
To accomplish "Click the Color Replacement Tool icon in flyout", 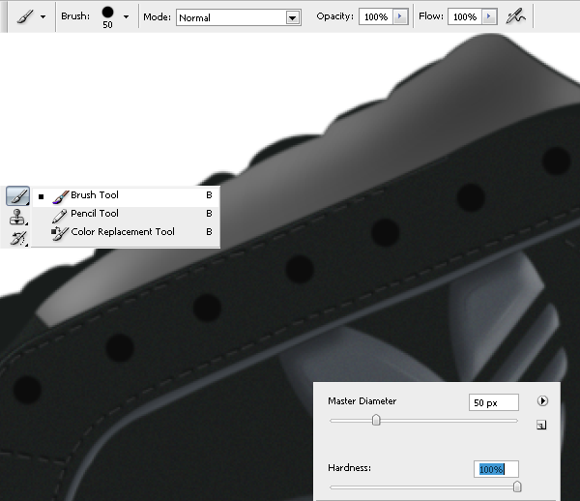I will pos(59,233).
